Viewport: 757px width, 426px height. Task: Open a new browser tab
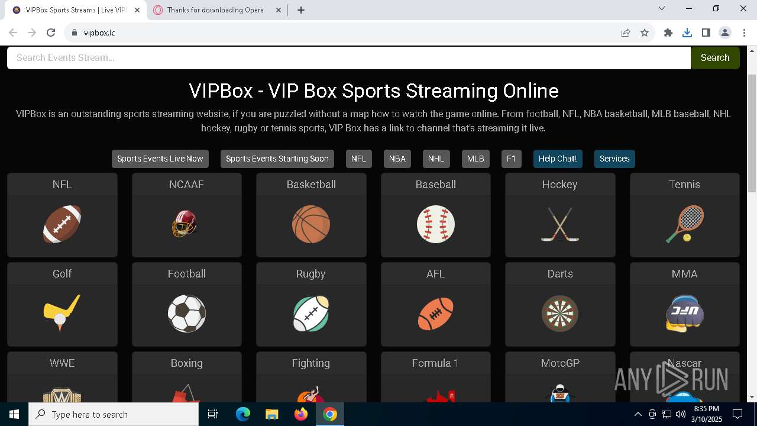301,10
